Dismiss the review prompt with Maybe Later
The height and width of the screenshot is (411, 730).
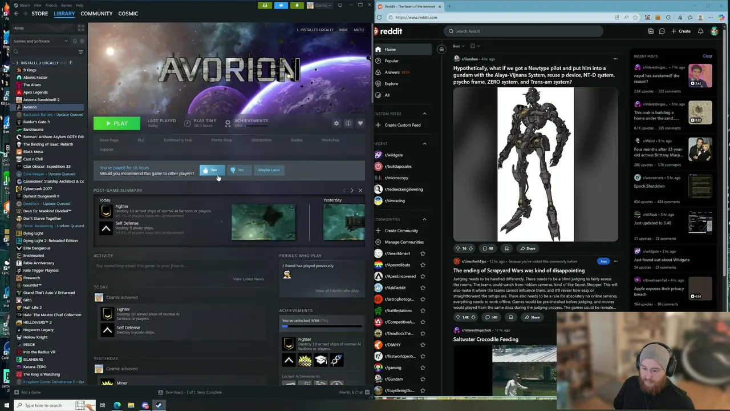[x=269, y=170]
